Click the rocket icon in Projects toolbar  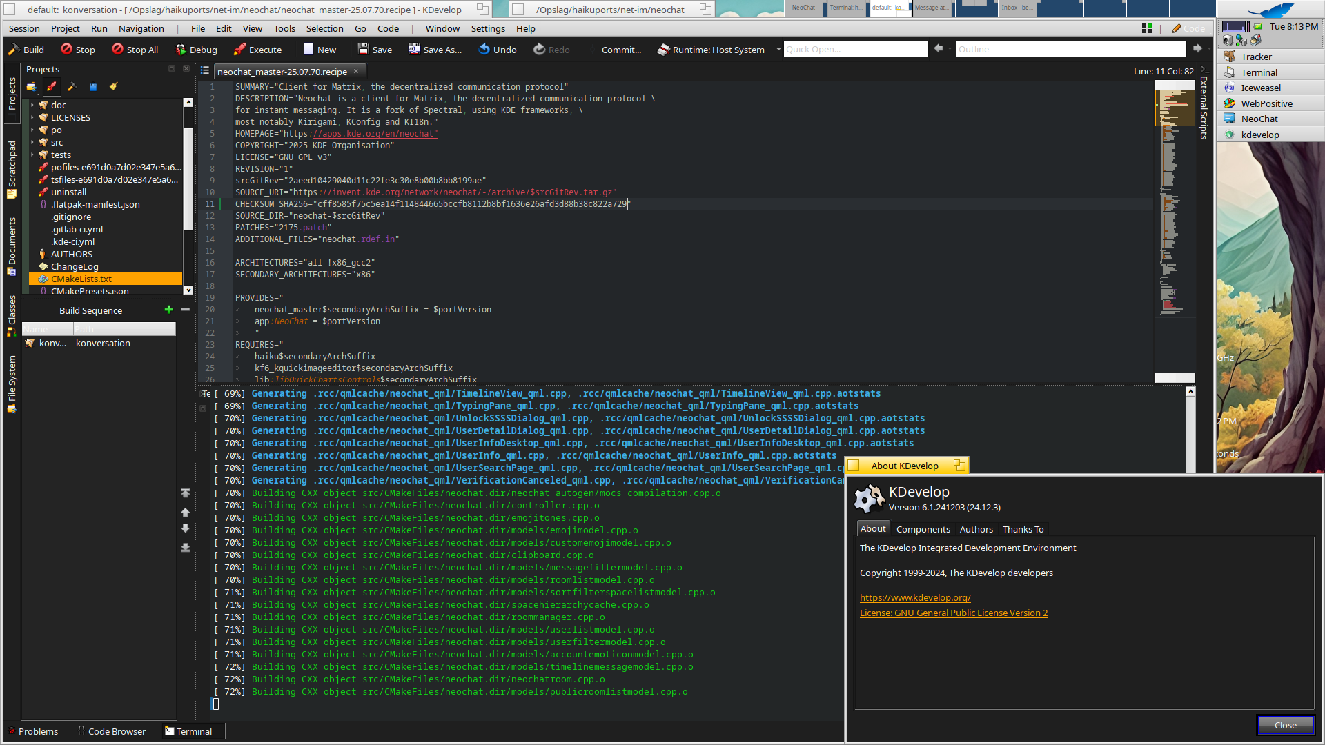point(51,86)
